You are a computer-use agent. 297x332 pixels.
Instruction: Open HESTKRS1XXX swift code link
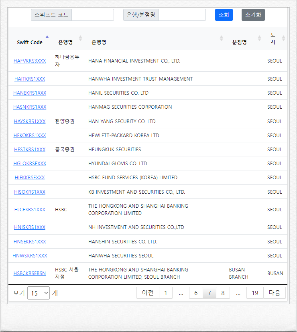[x=30, y=150]
